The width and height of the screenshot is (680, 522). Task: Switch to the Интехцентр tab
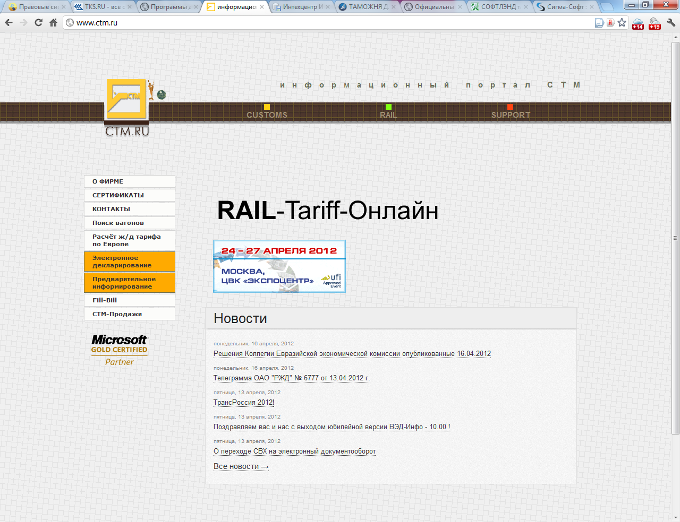pyautogui.click(x=300, y=7)
